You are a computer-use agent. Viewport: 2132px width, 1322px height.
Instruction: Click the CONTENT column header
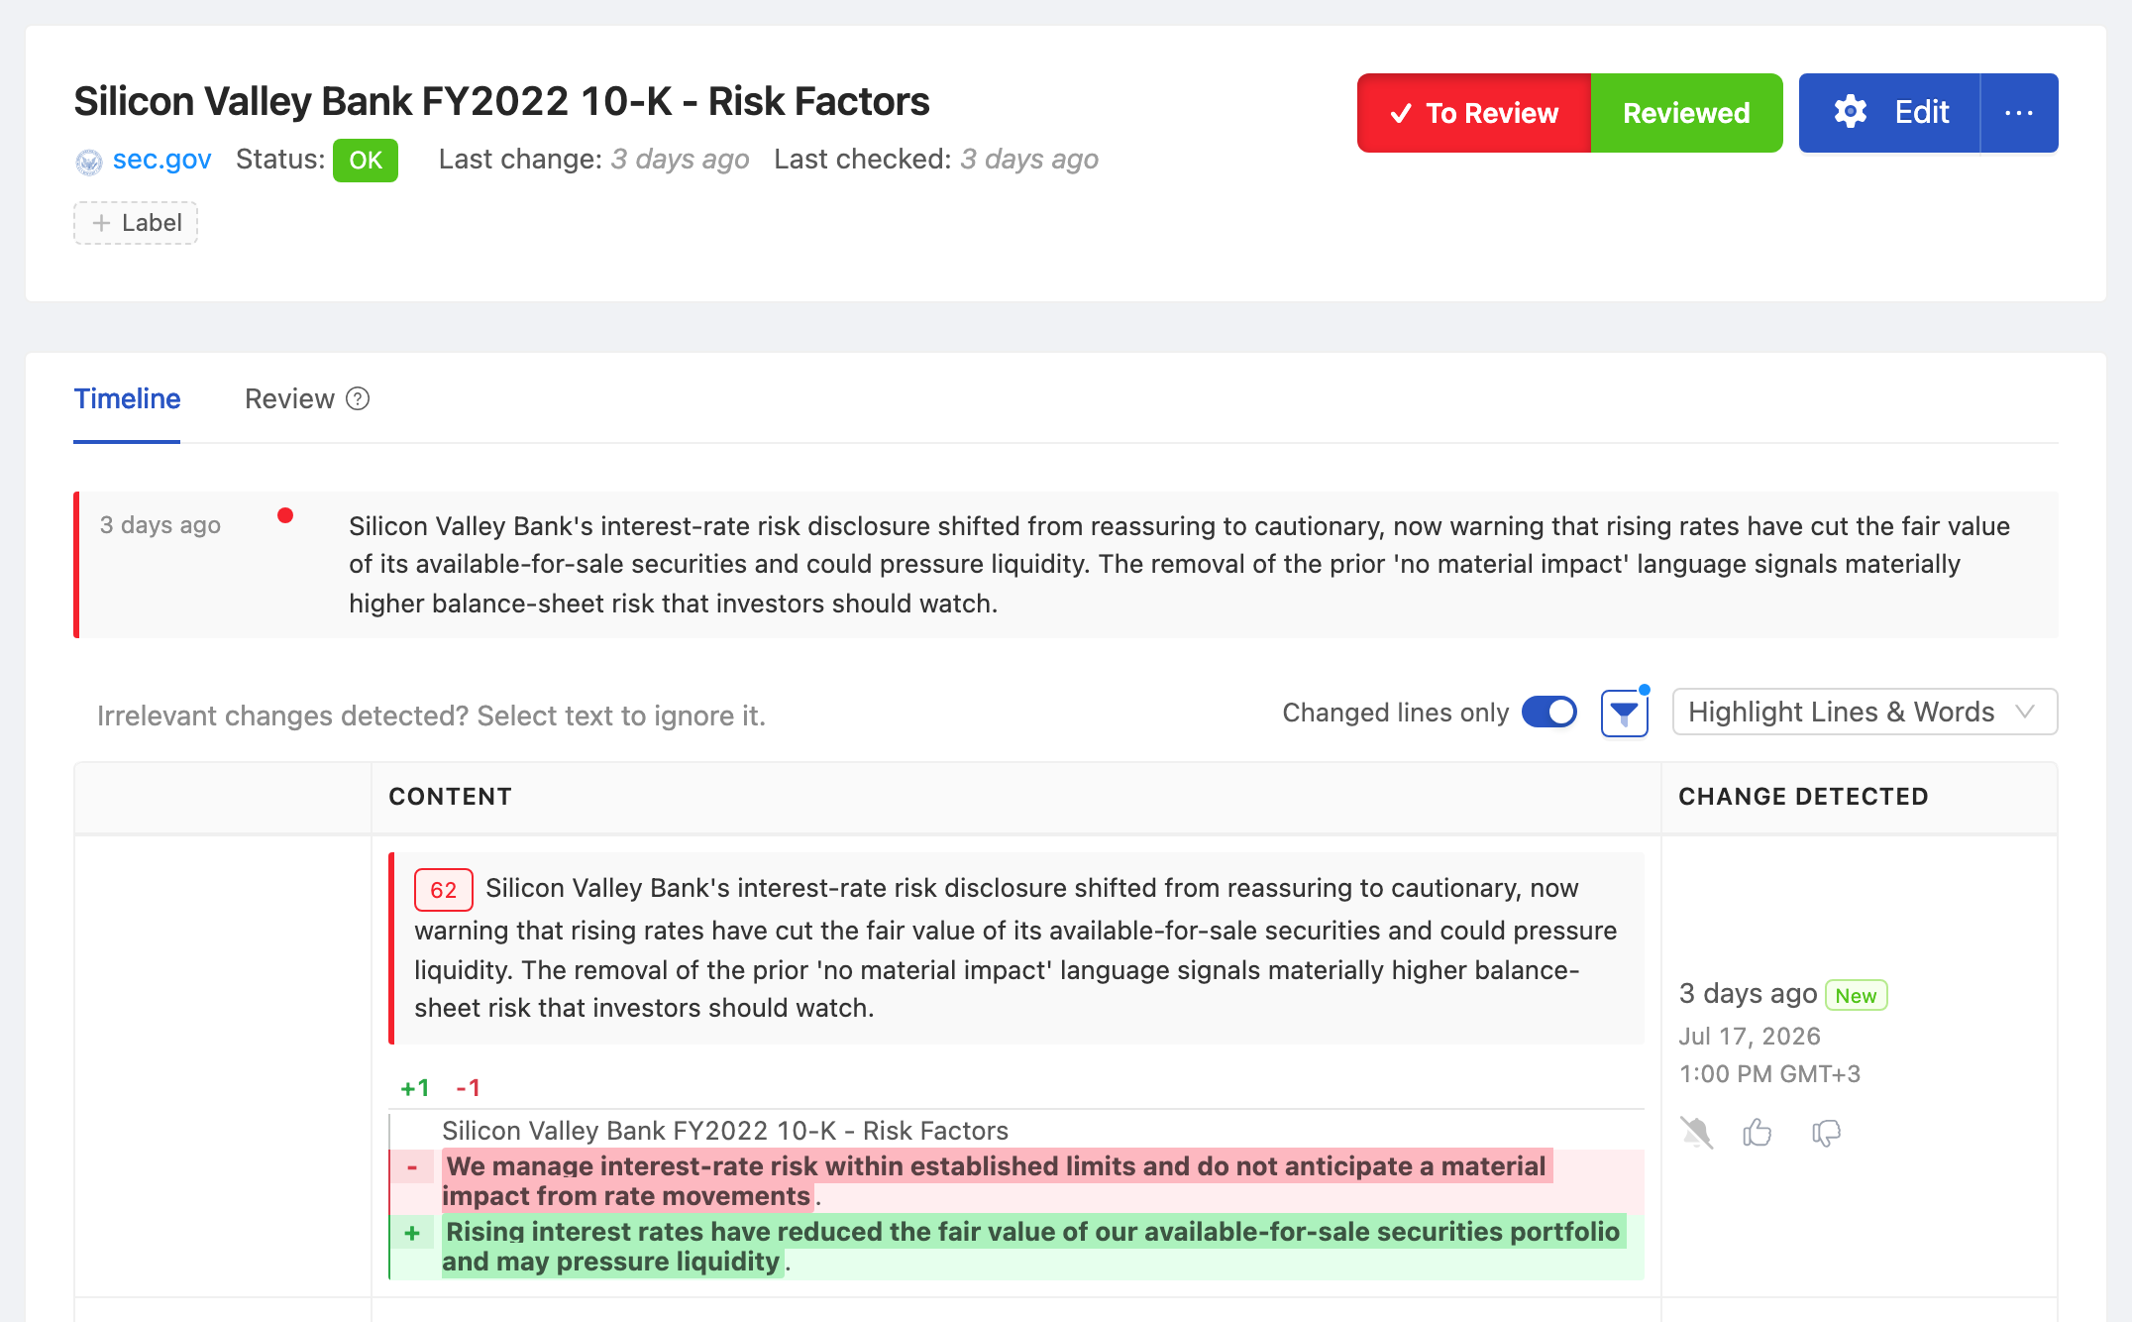click(451, 797)
